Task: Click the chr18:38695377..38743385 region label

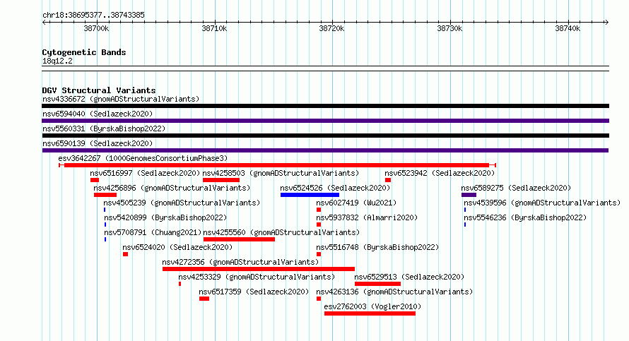Action: tap(93, 15)
